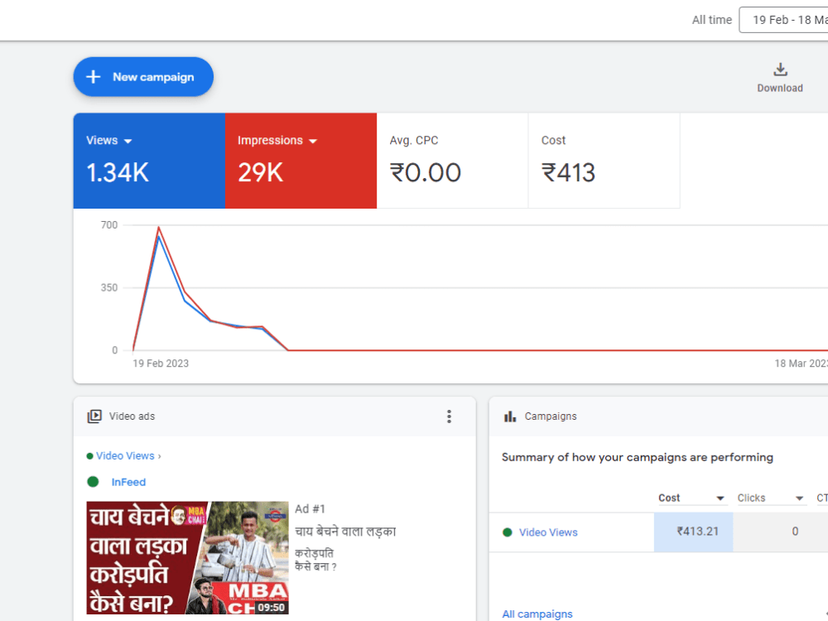
Task: Click the green dot beside Video Views campaign
Action: tap(508, 532)
